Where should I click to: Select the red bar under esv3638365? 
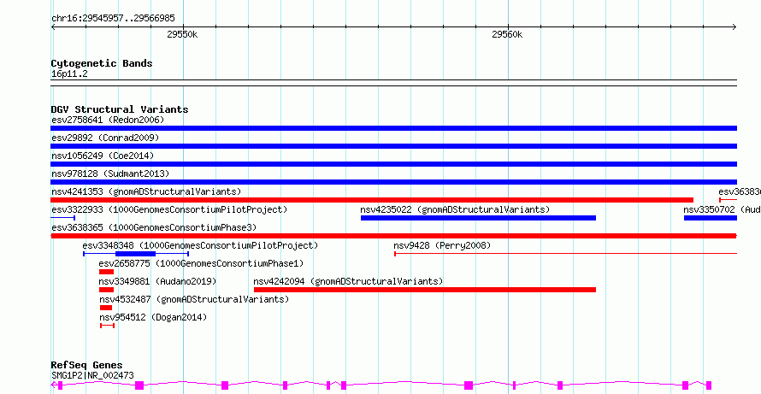[x=393, y=236]
